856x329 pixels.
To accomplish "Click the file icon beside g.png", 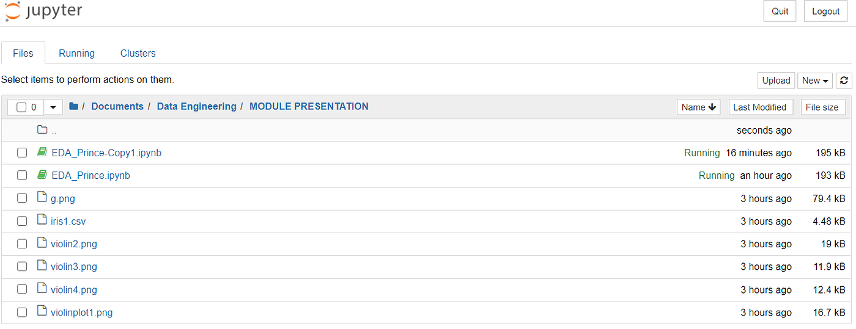I will (x=42, y=198).
